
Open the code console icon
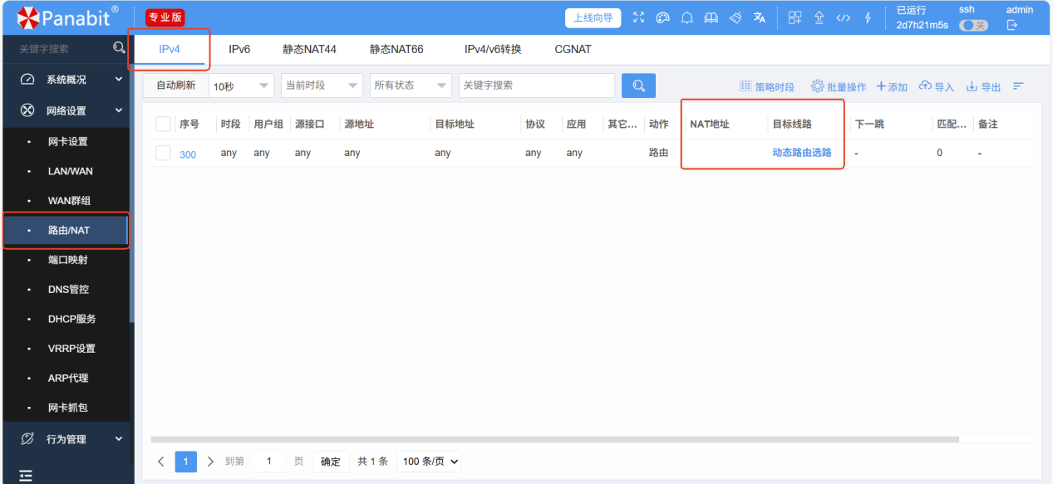point(843,18)
